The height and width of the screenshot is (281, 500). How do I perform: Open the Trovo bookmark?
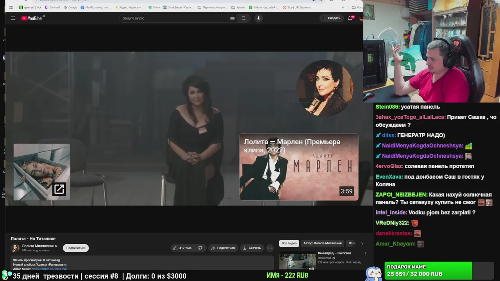[x=154, y=7]
